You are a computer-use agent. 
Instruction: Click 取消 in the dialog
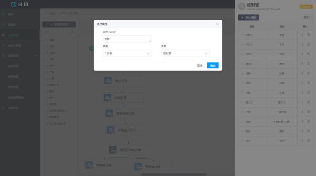click(200, 65)
